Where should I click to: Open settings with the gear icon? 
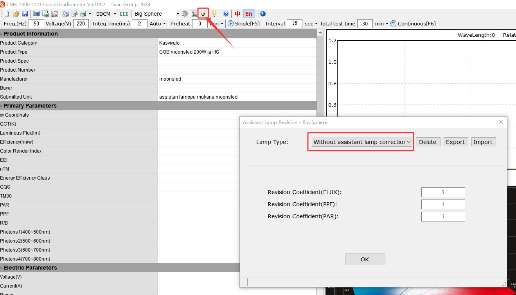(185, 14)
